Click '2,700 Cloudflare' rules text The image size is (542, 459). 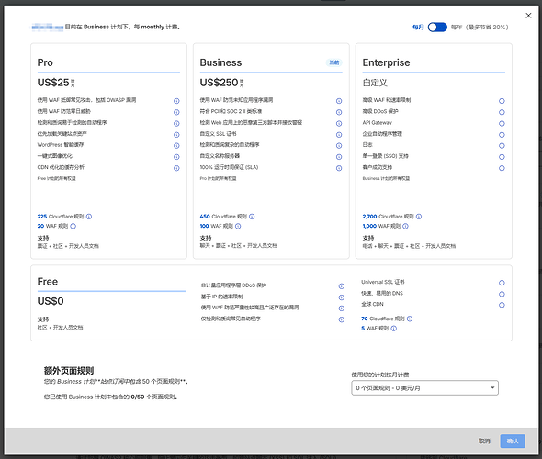(388, 217)
